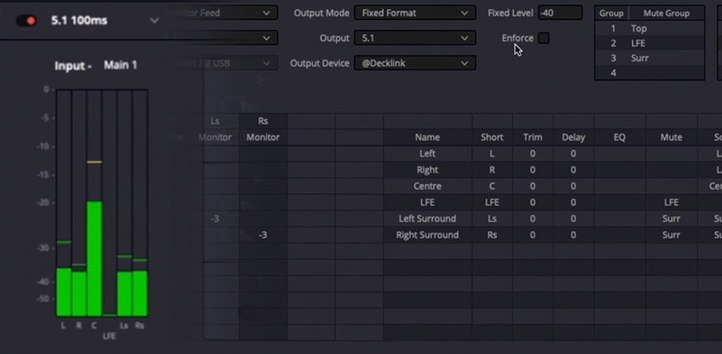Click the -3 Ls Monitor routing cell
The image size is (722, 354).
pos(215,218)
